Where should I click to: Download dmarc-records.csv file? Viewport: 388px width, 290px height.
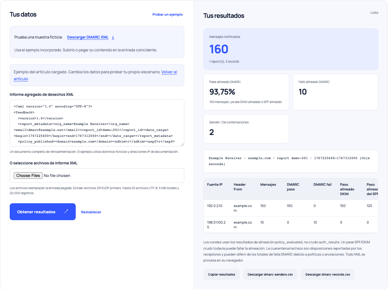point(328,274)
